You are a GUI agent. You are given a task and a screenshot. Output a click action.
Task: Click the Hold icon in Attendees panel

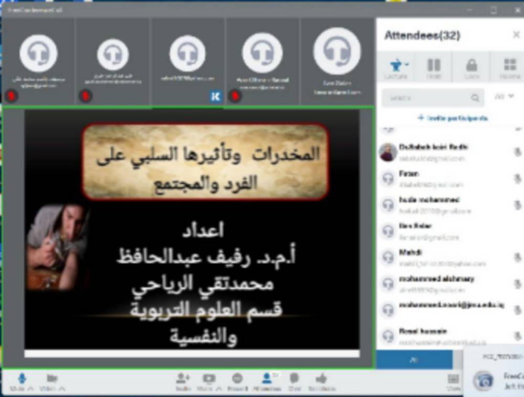(x=434, y=66)
